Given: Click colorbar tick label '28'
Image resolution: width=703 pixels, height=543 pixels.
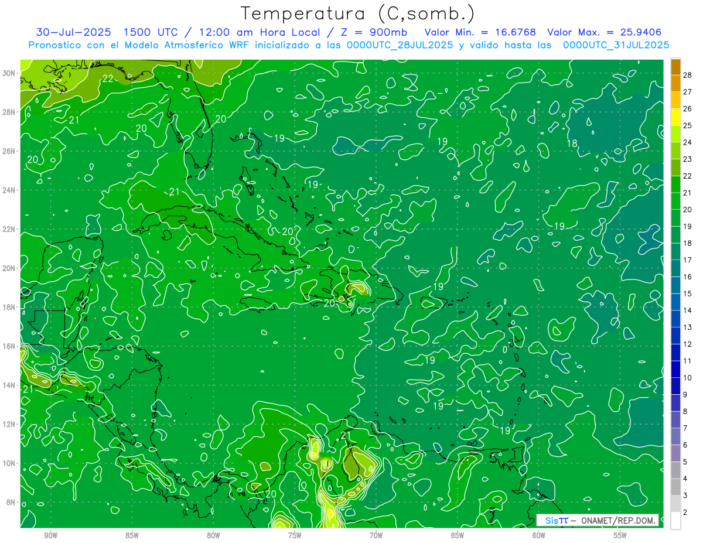Looking at the screenshot, I should tap(688, 74).
